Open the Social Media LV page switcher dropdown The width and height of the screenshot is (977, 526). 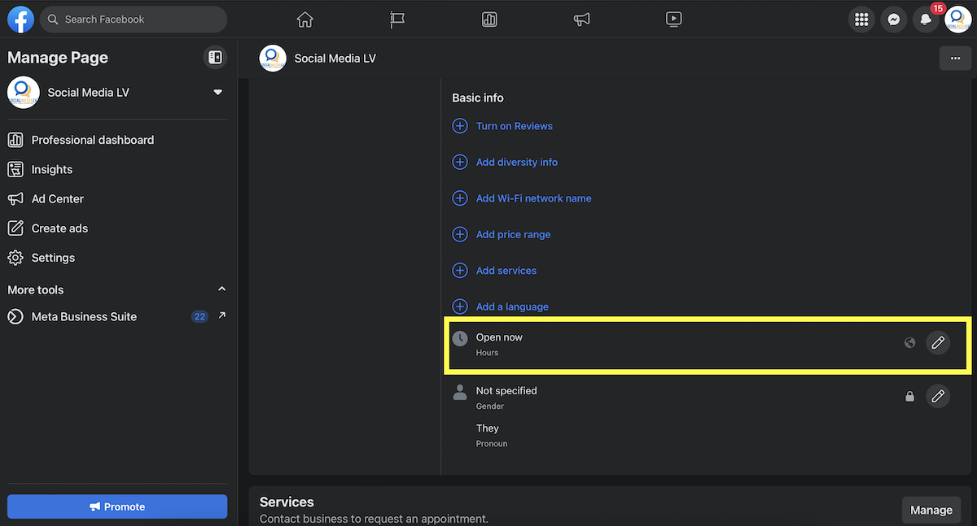tap(217, 92)
